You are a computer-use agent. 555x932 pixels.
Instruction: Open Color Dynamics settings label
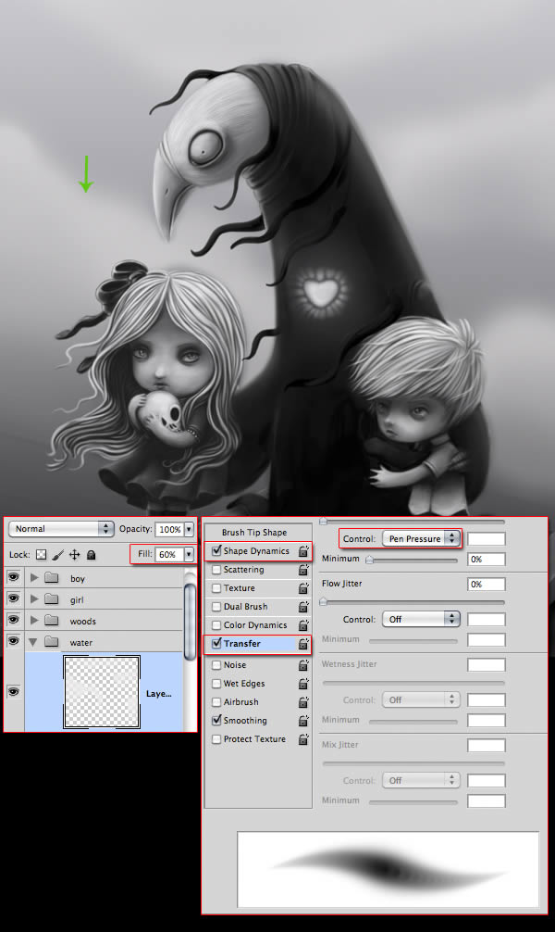click(x=255, y=624)
